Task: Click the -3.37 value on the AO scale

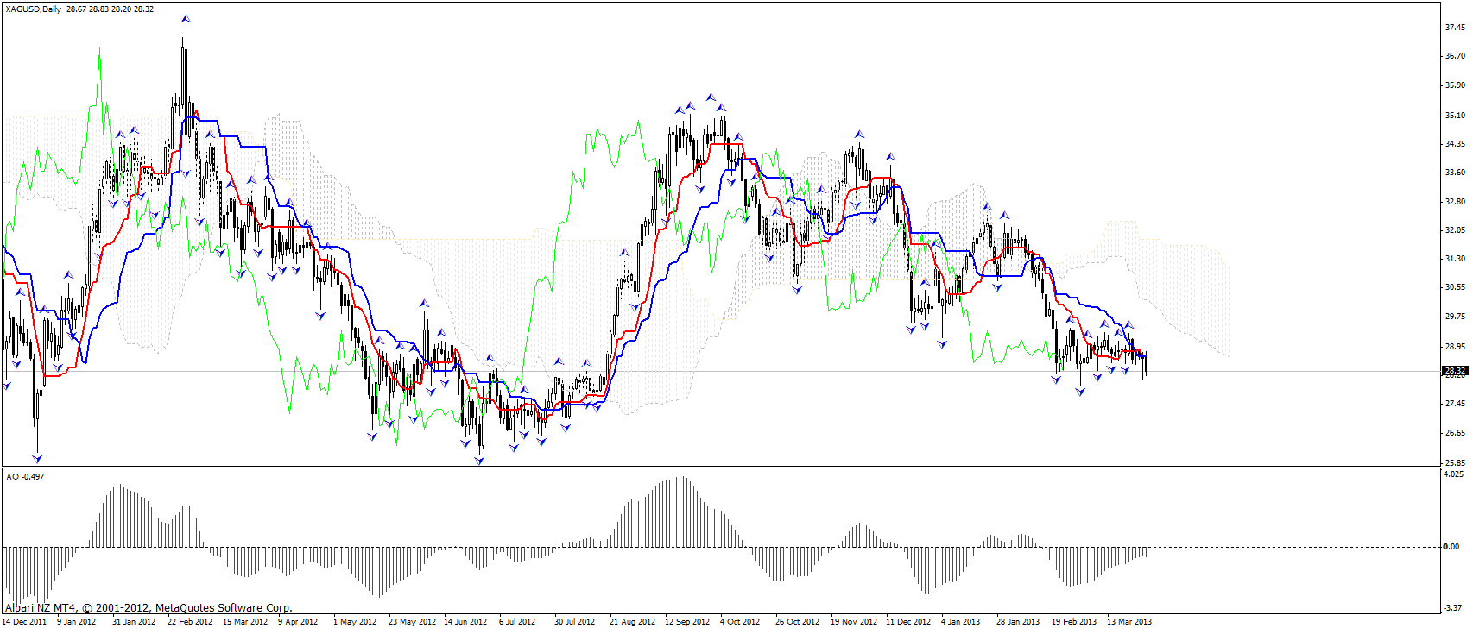Action: click(1453, 608)
